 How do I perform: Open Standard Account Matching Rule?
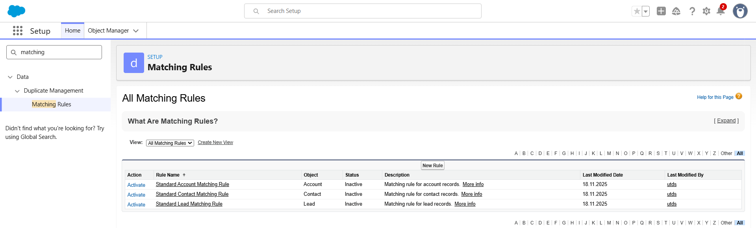click(x=193, y=184)
